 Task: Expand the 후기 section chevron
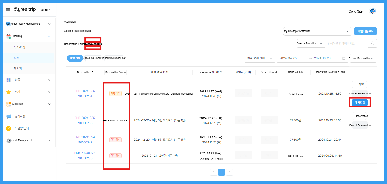point(50,92)
